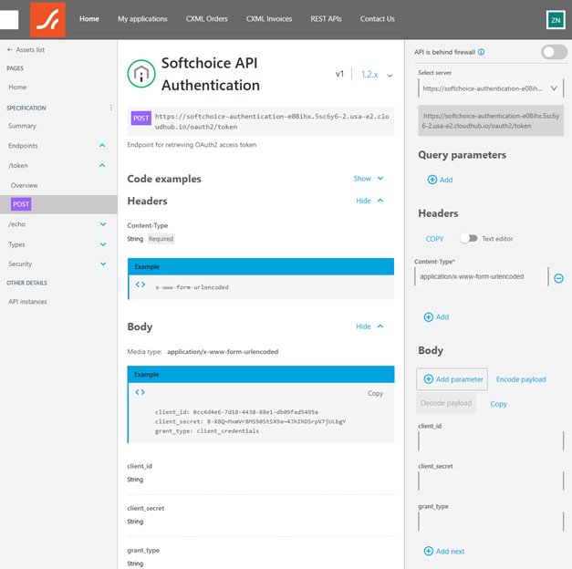Go to the Home navigation tab
572x569 pixels.
pyautogui.click(x=89, y=19)
